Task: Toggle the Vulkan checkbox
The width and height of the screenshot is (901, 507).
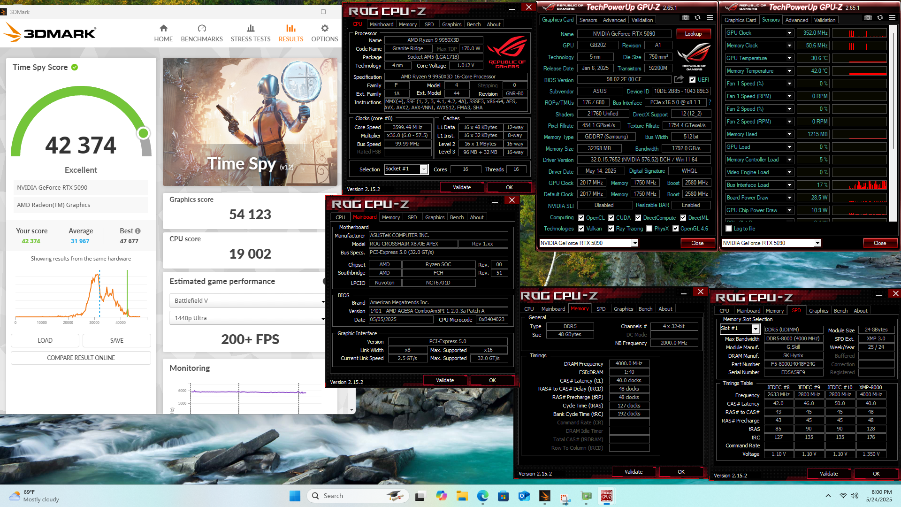Action: 581,229
